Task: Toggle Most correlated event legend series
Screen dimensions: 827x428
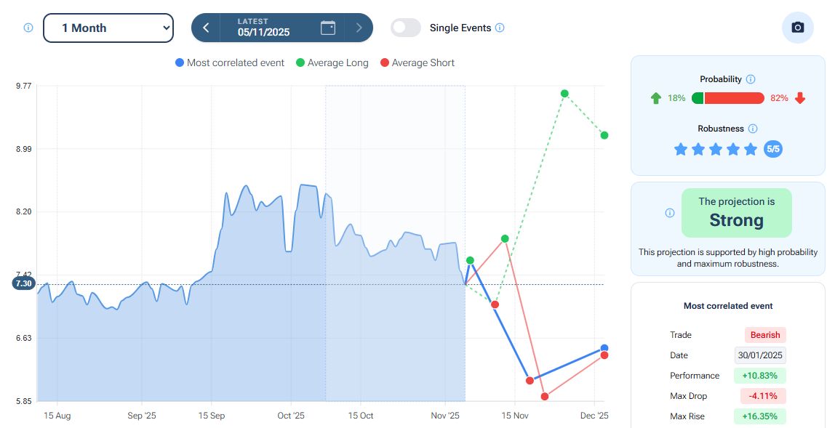Action: (x=230, y=62)
